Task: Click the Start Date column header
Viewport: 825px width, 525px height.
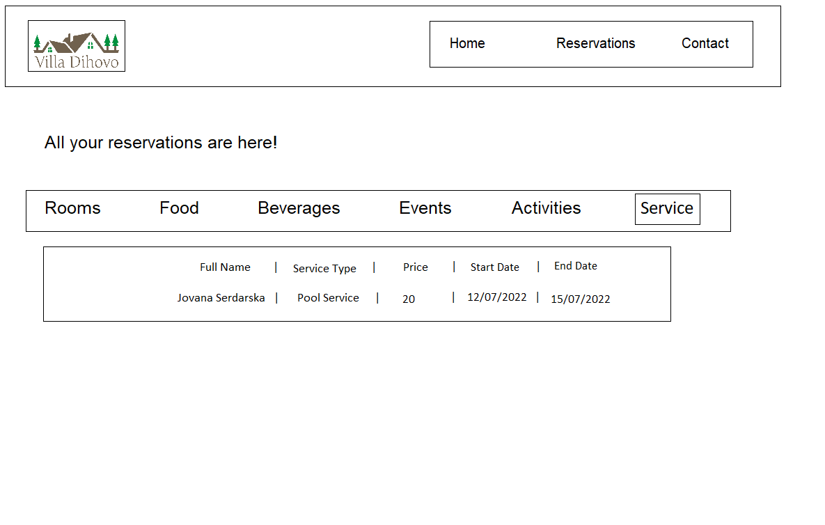Action: pos(494,267)
